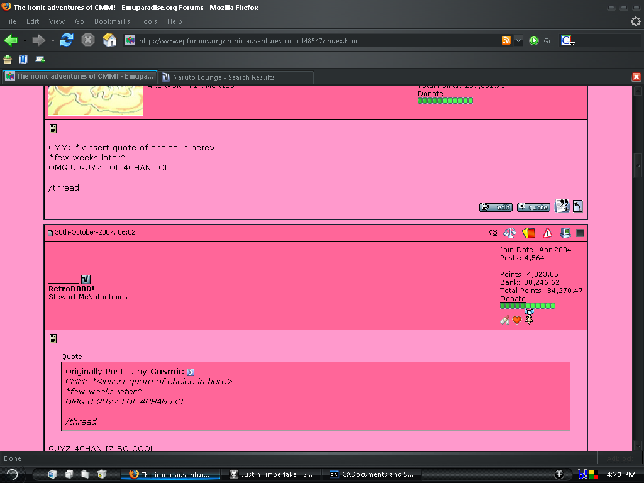The image size is (644, 483).
Task: Click the green reputation bar in the top post
Action: tap(445, 101)
